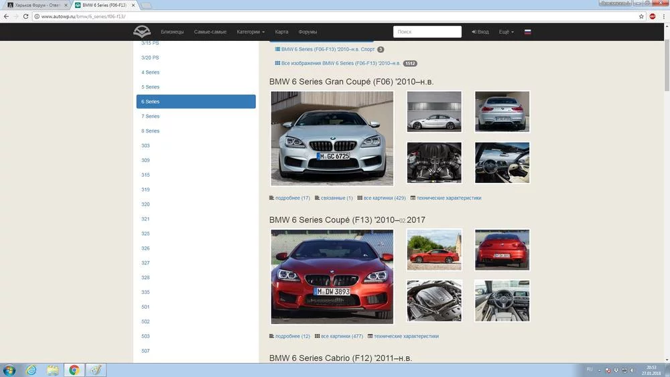Open Internet Explorer from the taskbar
The height and width of the screenshot is (377, 670).
pos(31,370)
